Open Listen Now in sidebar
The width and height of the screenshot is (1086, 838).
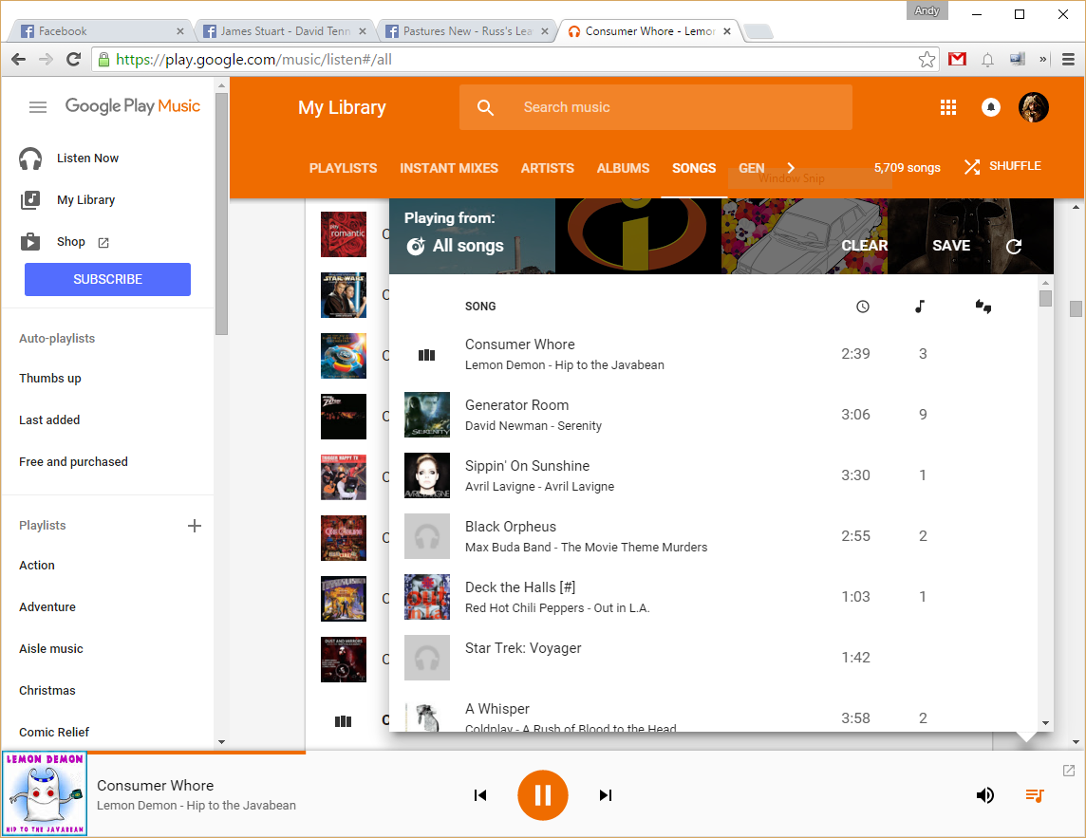coord(87,158)
